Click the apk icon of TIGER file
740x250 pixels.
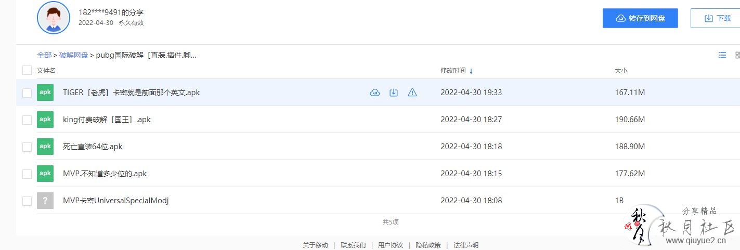pos(45,93)
